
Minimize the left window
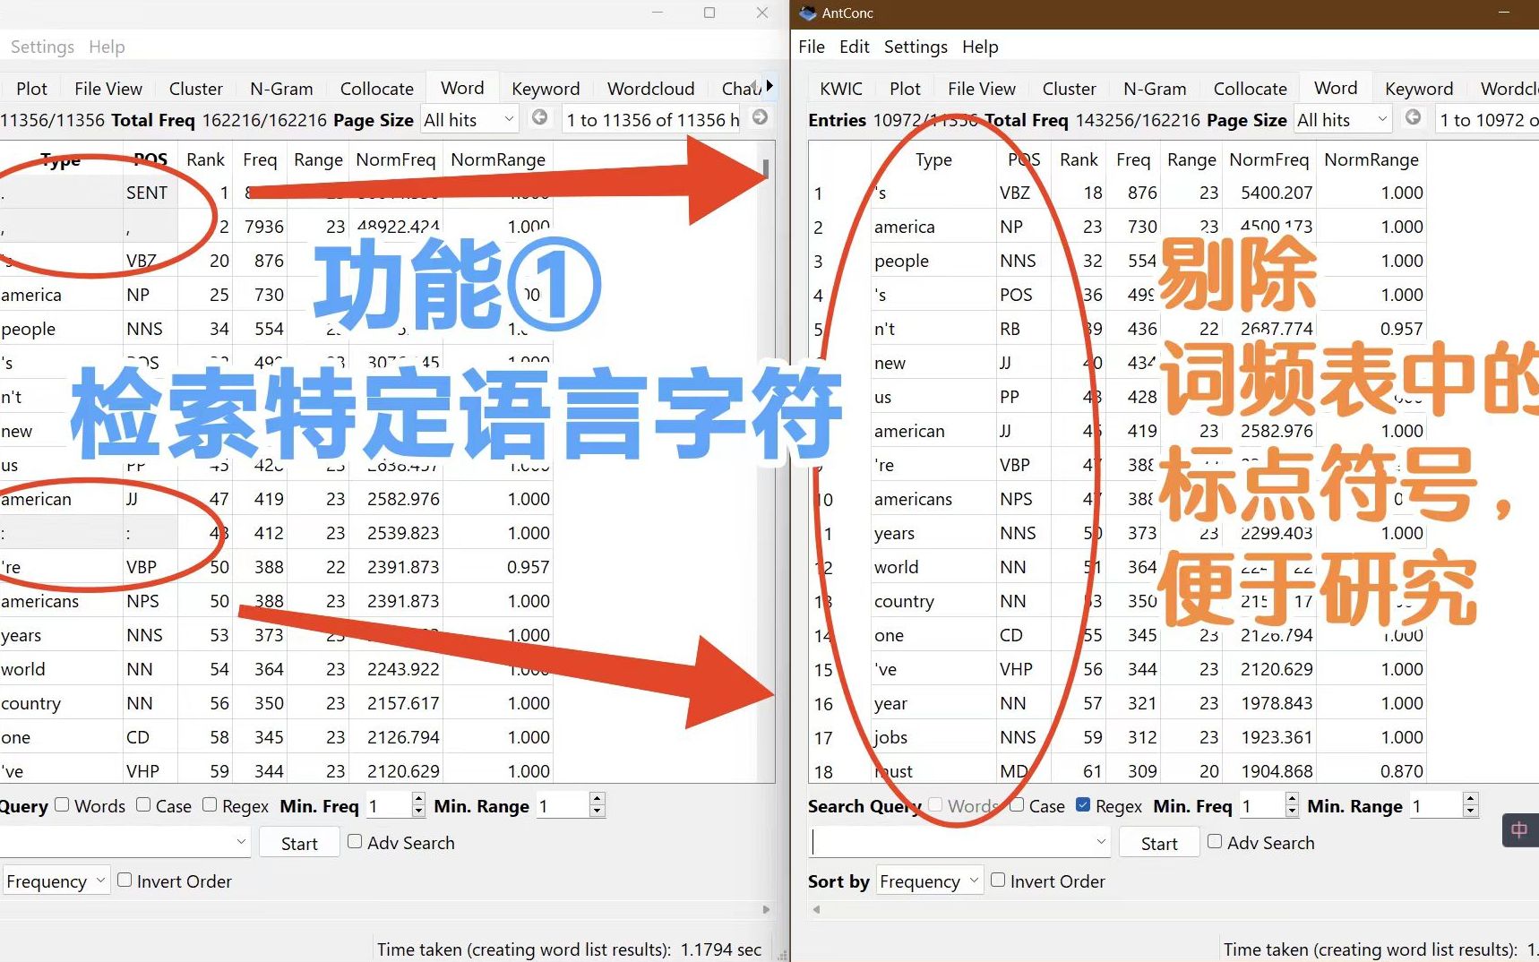pos(658,13)
